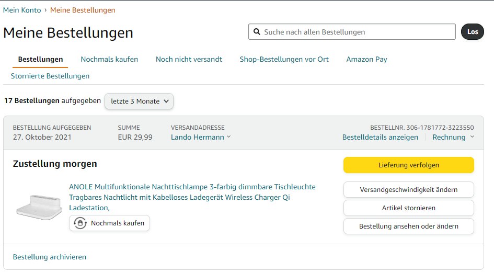
Task: Click the yellow Lieferung verfolgen button
Action: point(408,165)
